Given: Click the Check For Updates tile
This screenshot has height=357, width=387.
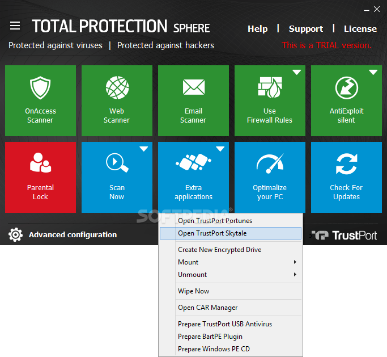Looking at the screenshot, I should point(346,177).
